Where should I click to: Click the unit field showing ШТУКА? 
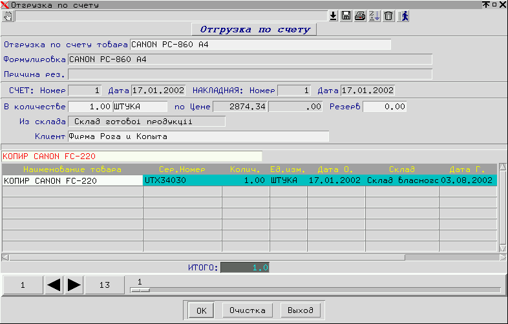140,106
